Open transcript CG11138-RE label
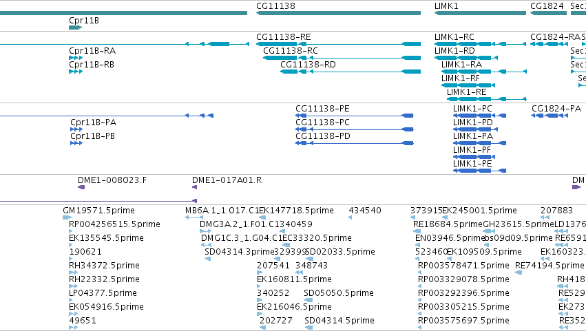 284,37
